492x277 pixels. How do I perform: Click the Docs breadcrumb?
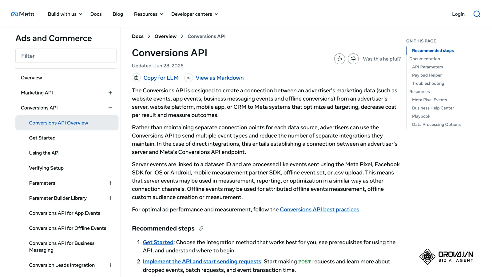138,36
